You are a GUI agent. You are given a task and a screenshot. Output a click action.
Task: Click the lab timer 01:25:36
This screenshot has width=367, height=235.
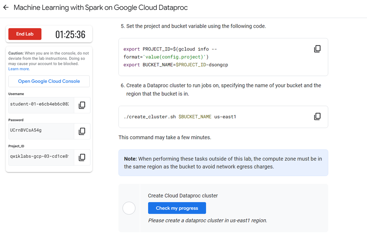[70, 34]
